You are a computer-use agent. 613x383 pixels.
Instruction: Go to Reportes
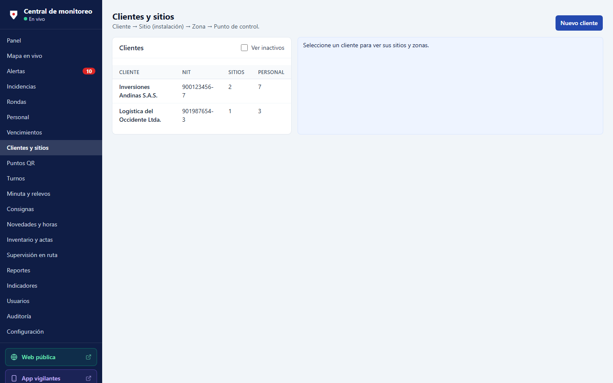51,270
